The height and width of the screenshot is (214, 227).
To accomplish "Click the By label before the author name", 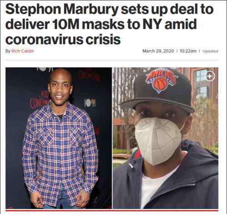I will tap(8, 51).
